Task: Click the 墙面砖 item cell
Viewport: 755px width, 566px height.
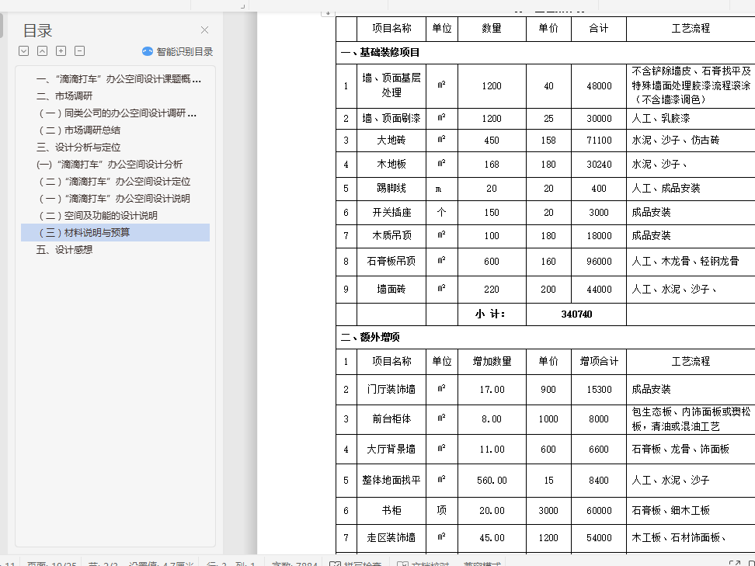Action: click(x=391, y=290)
